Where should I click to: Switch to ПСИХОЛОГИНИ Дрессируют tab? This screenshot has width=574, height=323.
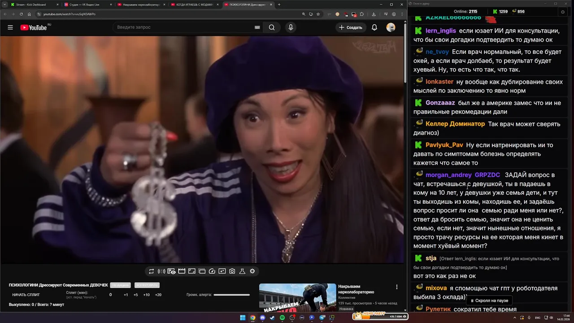point(248,4)
